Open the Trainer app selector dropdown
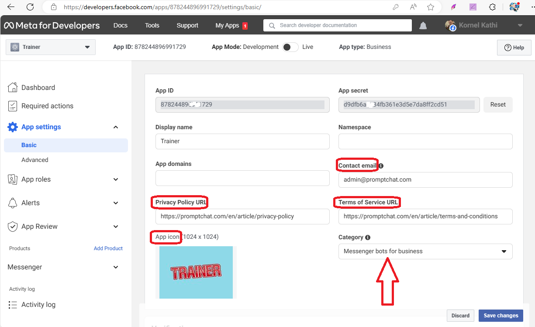Screen dimensions: 535x327 point(51,47)
